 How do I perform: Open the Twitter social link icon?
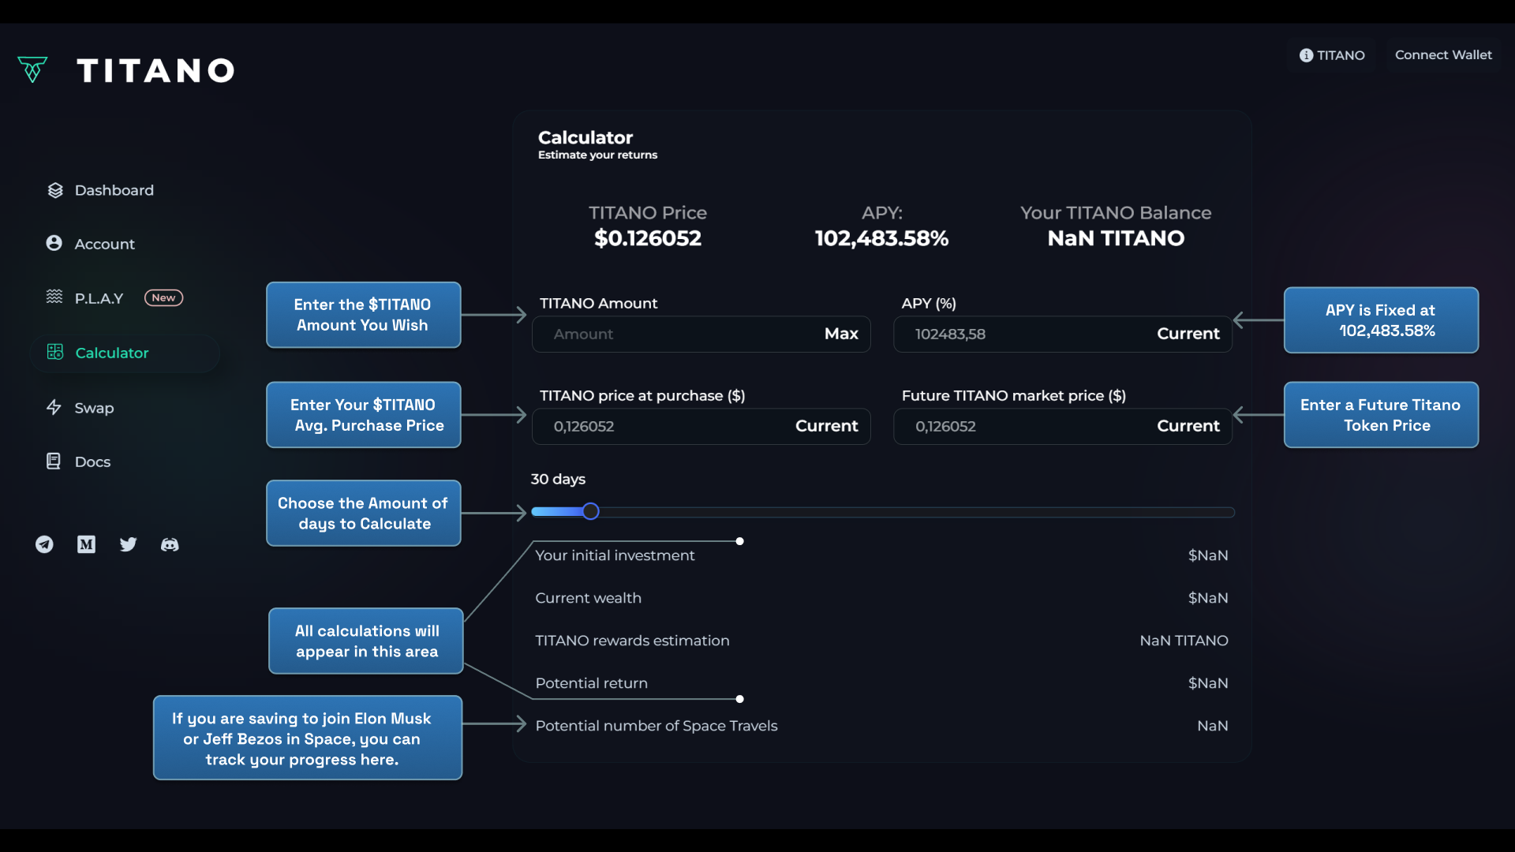(128, 544)
